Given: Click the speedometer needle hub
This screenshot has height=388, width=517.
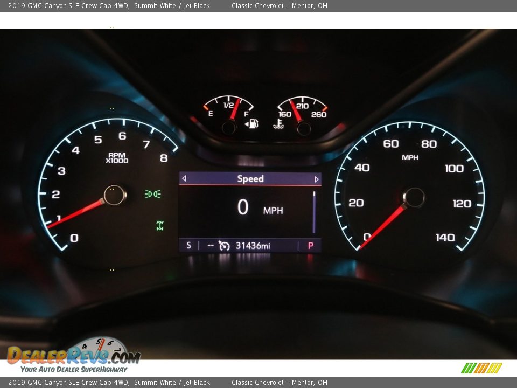Looking at the screenshot, I should (414, 198).
